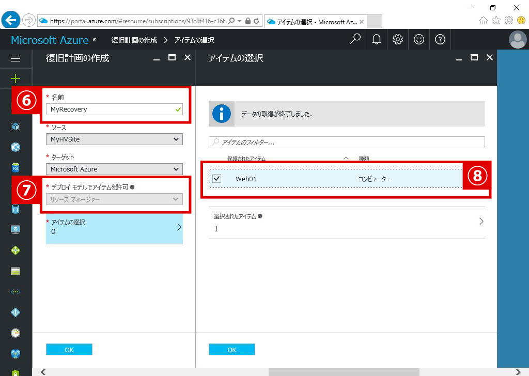Click the 名前 field containing MyRecovery

click(x=114, y=109)
